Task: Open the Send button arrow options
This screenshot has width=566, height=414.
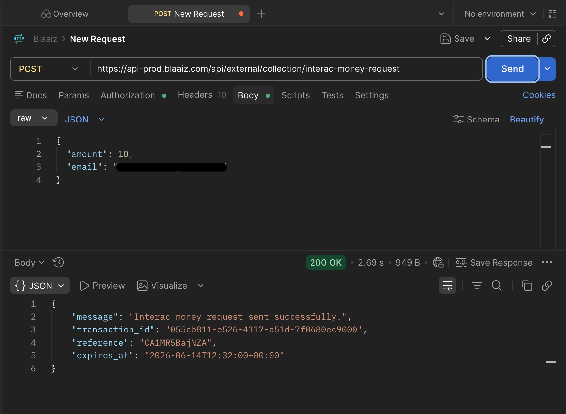Action: pos(547,69)
